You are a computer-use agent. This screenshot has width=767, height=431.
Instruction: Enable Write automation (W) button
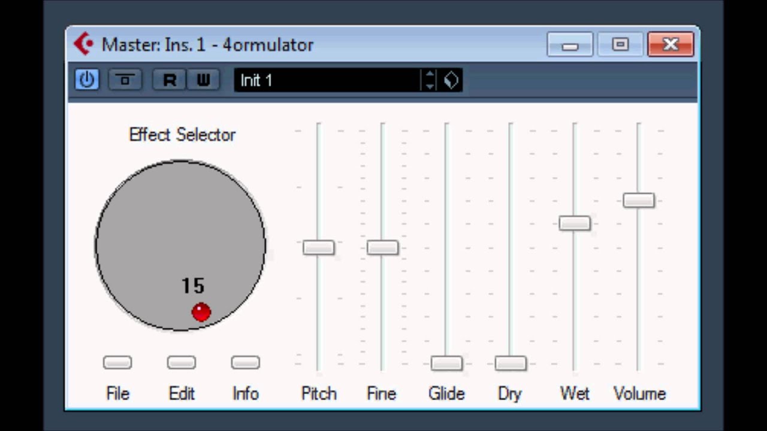[203, 80]
